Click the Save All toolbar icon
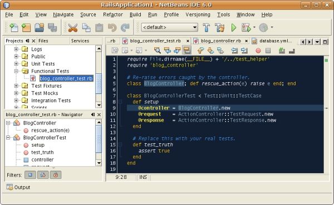This screenshot has height=205, width=334. pyautogui.click(x=52, y=27)
